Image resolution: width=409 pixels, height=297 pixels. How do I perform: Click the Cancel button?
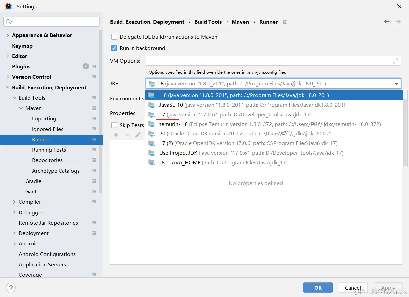353,288
